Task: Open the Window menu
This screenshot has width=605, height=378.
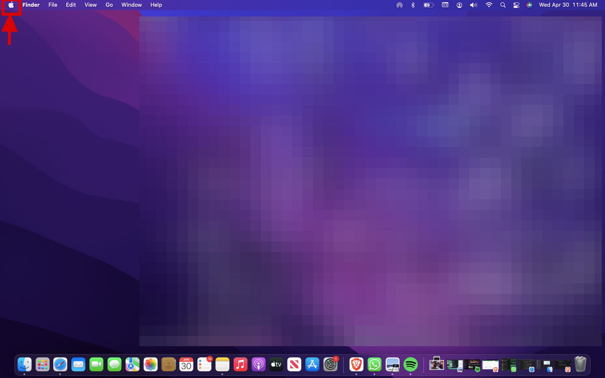Action: 132,5
